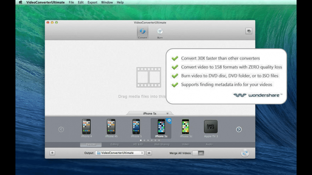Open the Window menu
The width and height of the screenshot is (312, 175).
pyautogui.click(x=107, y=2)
